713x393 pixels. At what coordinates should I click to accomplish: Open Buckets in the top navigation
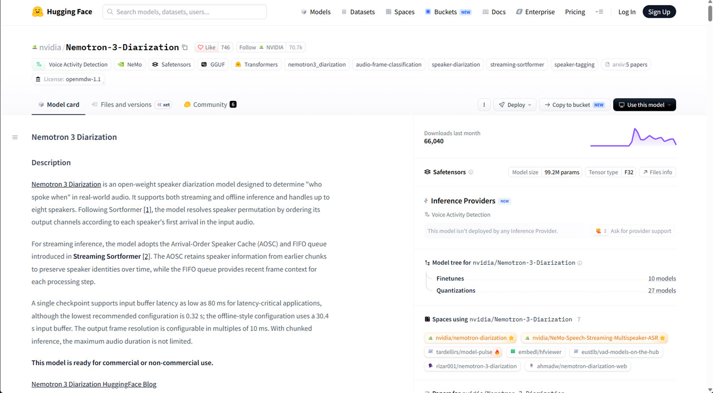tap(448, 12)
